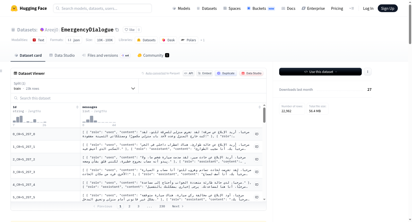Screen dimensions: 412x222
Task: Open the more navigation menu icon
Action: click(351, 8)
